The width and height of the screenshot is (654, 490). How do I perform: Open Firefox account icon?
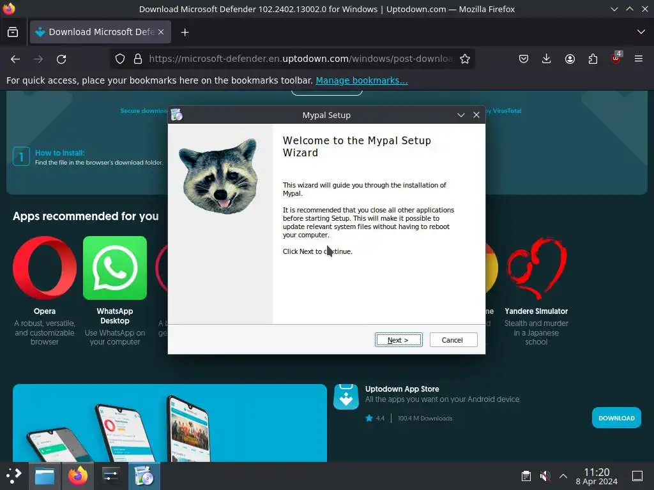pyautogui.click(x=570, y=59)
